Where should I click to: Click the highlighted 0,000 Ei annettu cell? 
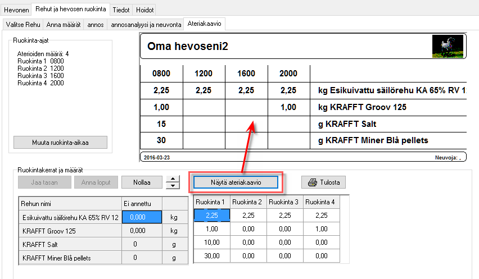(142, 217)
